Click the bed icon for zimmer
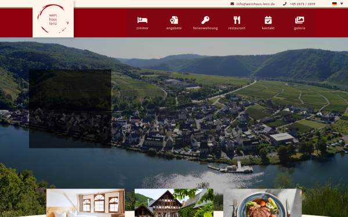This screenshot has width=348, height=217. (x=142, y=20)
